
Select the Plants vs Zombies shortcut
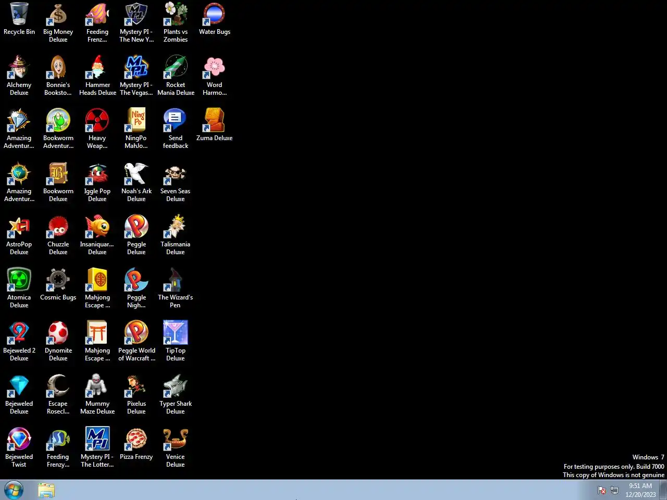[176, 14]
